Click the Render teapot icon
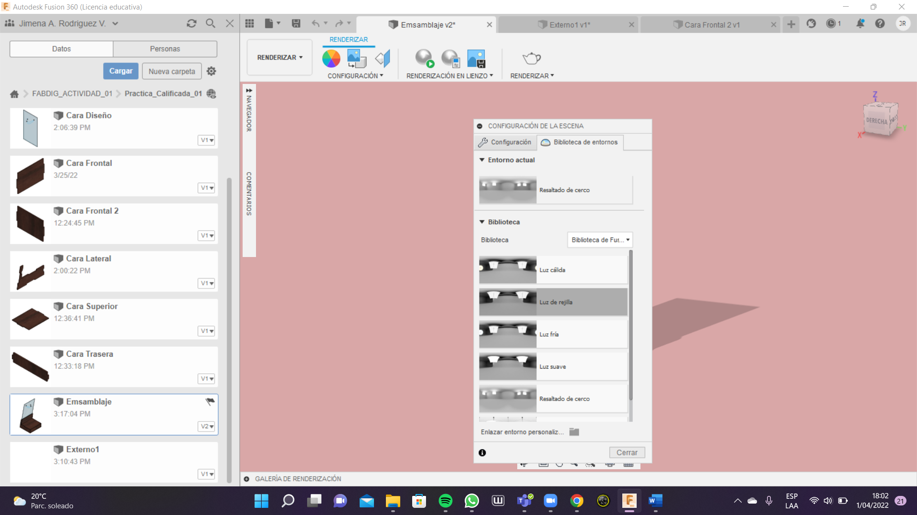Viewport: 917px width, 515px height. pyautogui.click(x=531, y=58)
